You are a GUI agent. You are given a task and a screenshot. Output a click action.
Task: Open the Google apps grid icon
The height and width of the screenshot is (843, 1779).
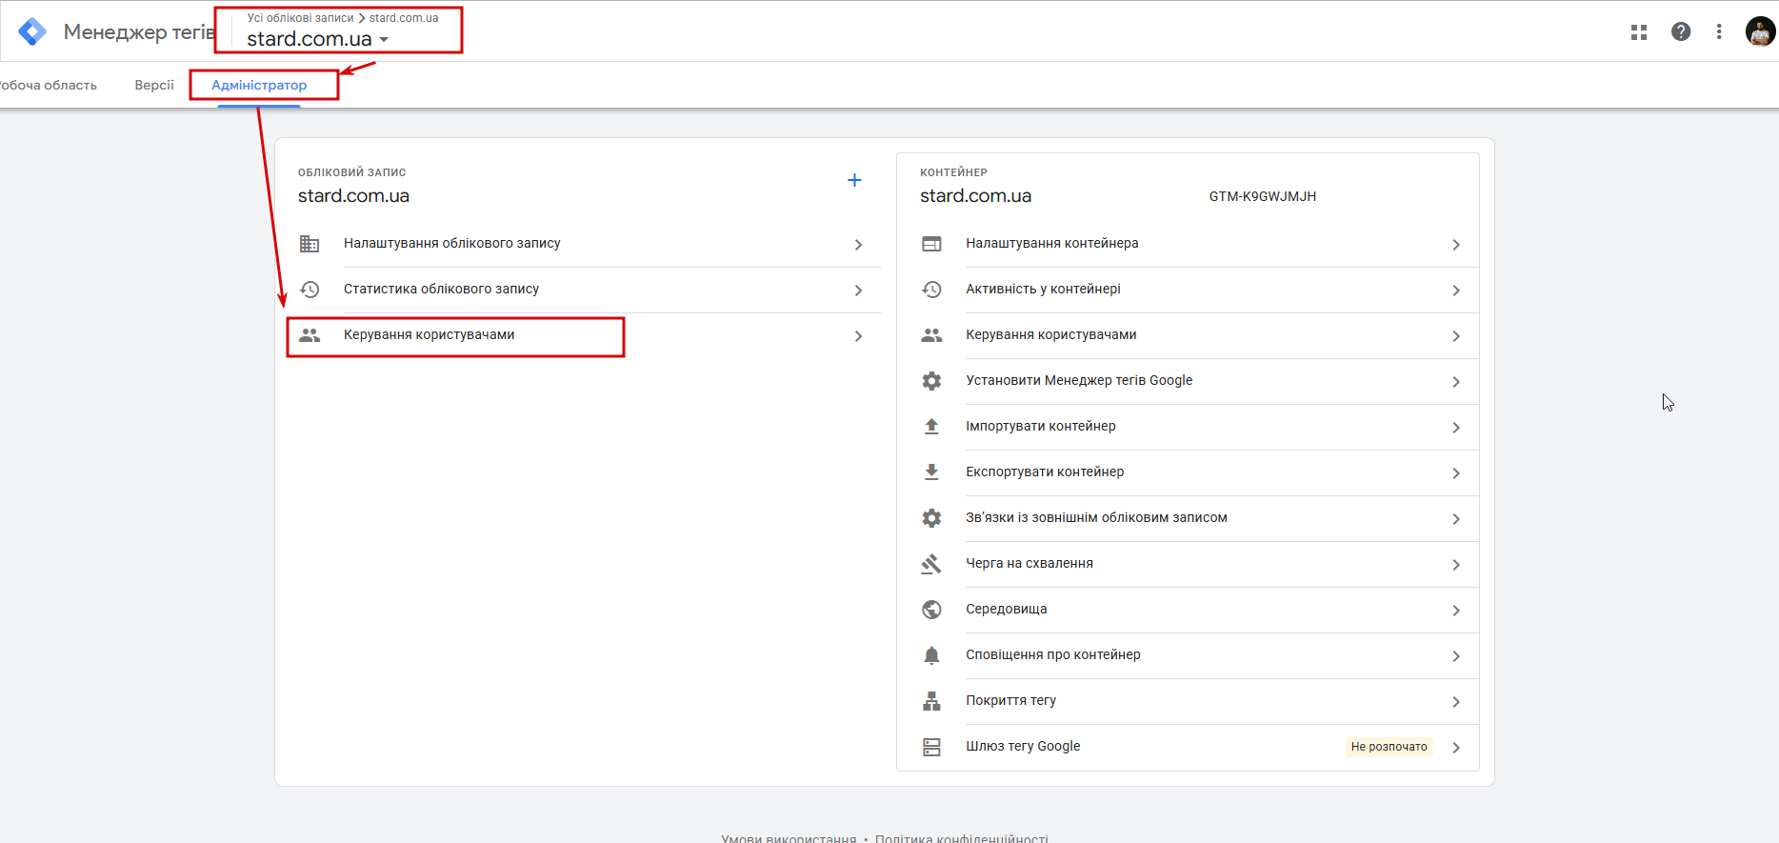1639,32
